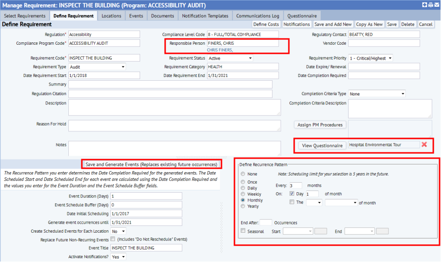Image resolution: width=441 pixels, height=262 pixels.
Task: Click the printer icon in title bar
Action: pos(430,5)
